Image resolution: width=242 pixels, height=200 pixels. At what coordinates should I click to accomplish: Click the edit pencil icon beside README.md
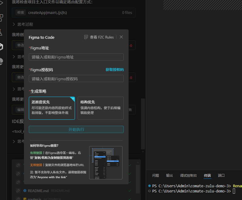point(18,191)
